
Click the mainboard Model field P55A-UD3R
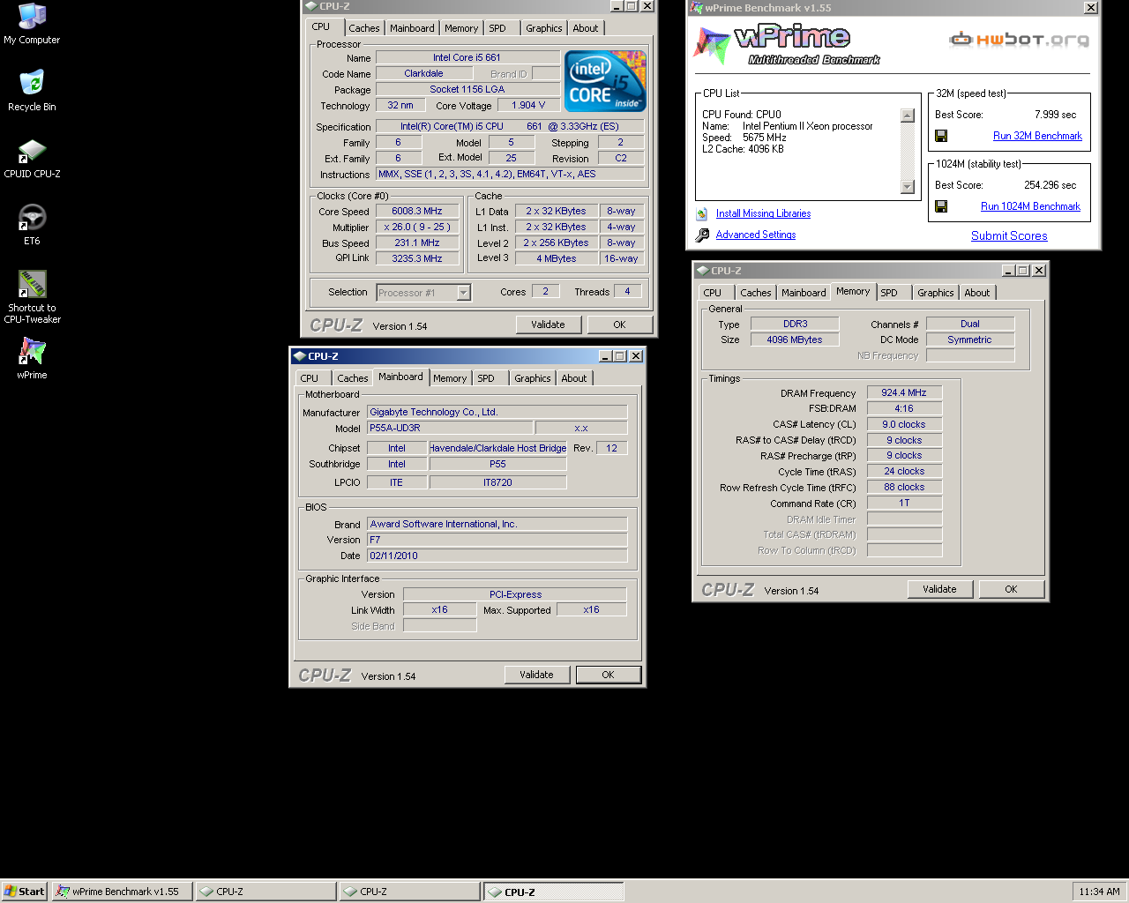(x=449, y=429)
